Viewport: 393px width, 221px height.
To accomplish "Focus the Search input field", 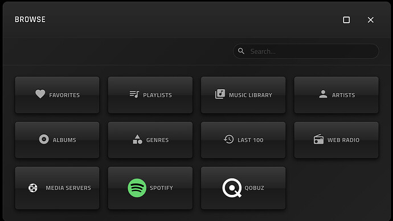I will click(306, 51).
